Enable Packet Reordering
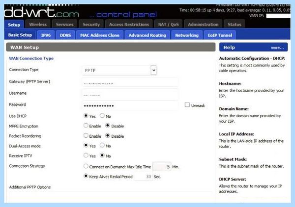This screenshot has width=295, height=207. tap(86, 135)
